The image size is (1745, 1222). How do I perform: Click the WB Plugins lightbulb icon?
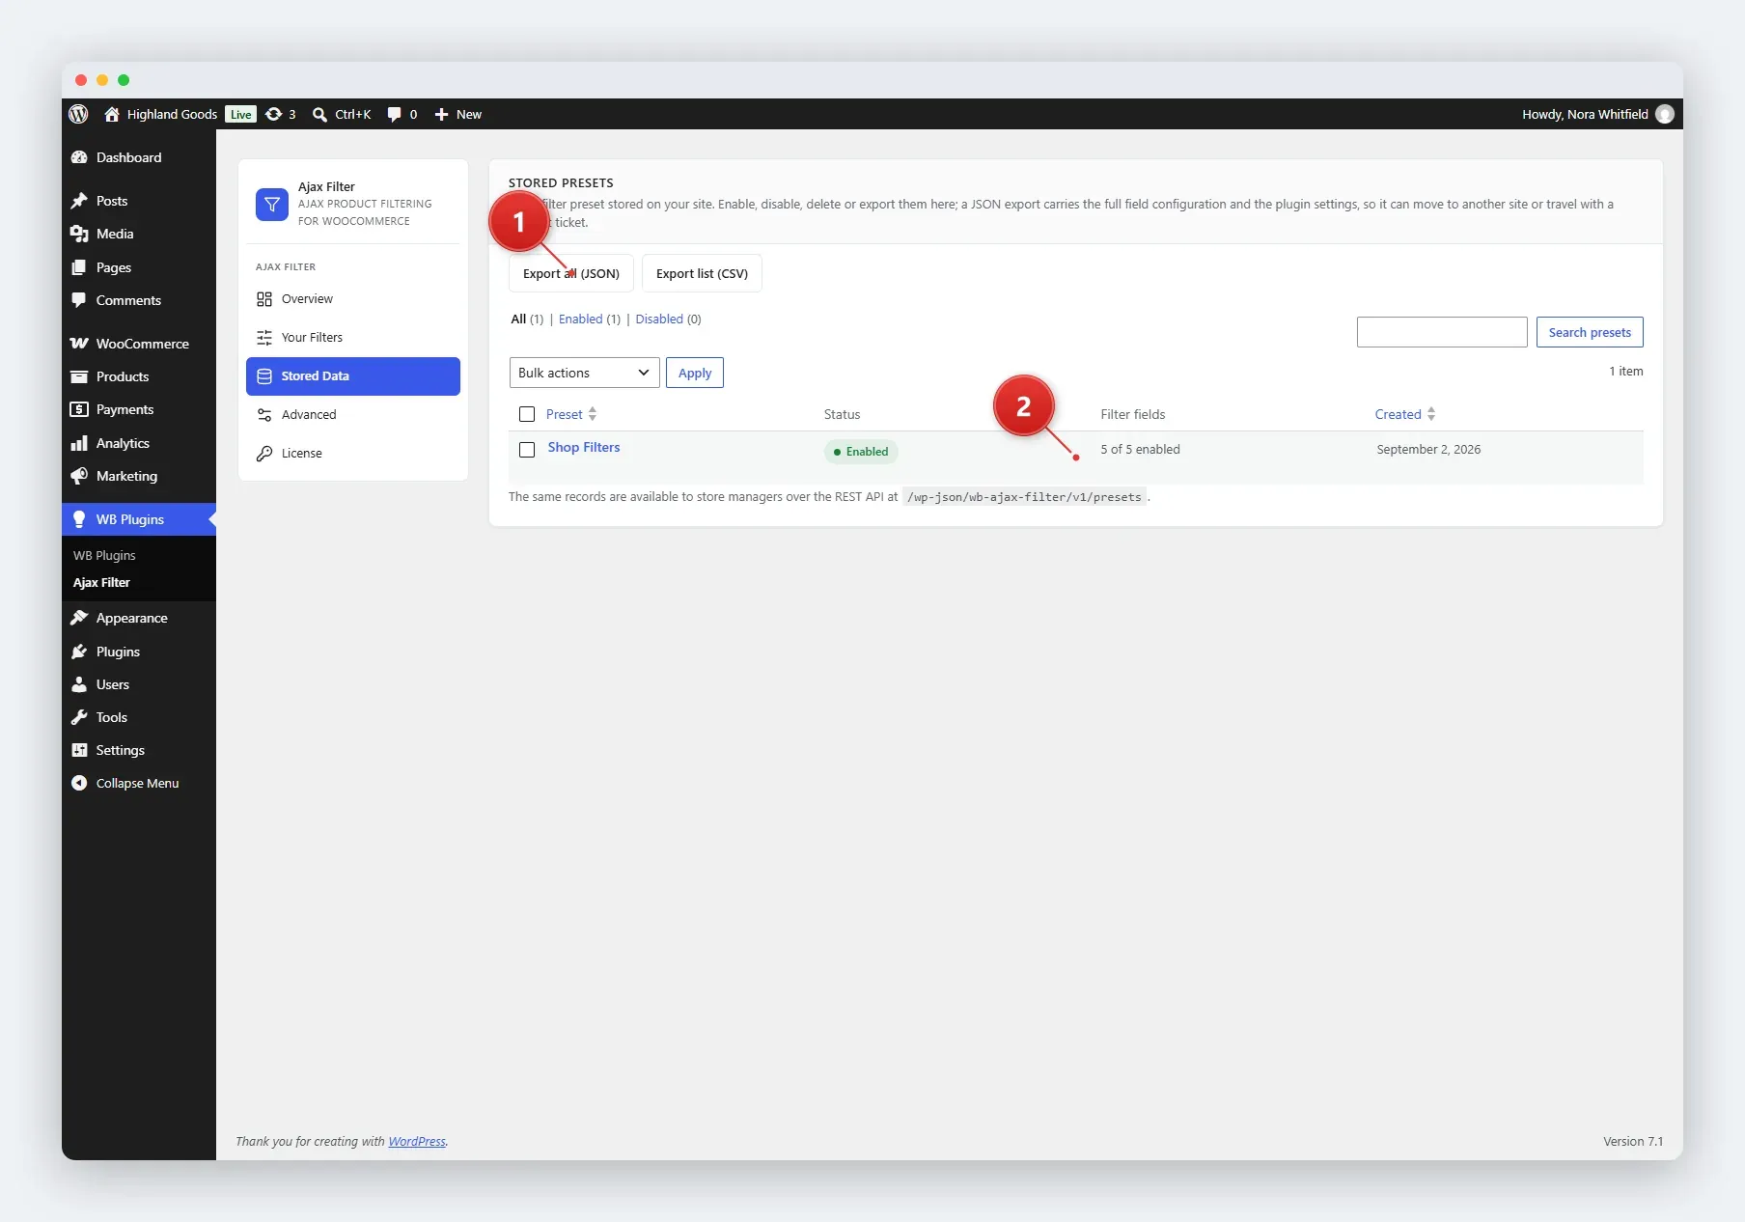click(79, 519)
